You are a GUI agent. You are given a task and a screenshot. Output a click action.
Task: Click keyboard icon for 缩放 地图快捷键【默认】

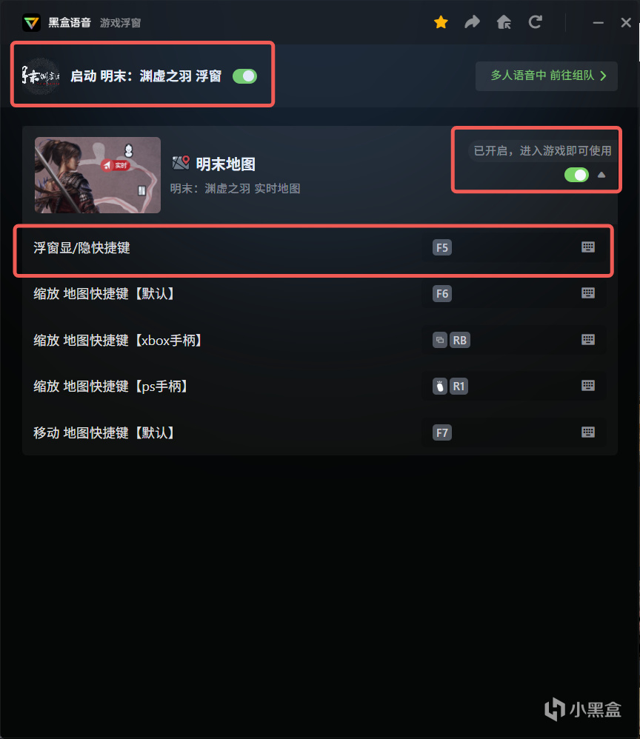587,293
